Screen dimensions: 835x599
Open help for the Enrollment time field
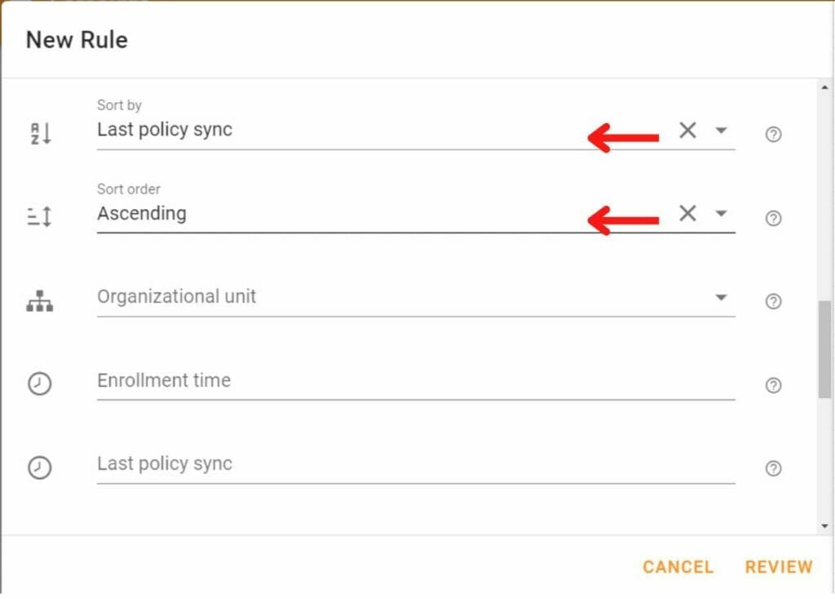(x=773, y=384)
